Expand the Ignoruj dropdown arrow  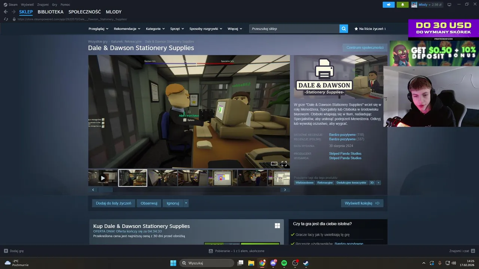pyautogui.click(x=186, y=203)
